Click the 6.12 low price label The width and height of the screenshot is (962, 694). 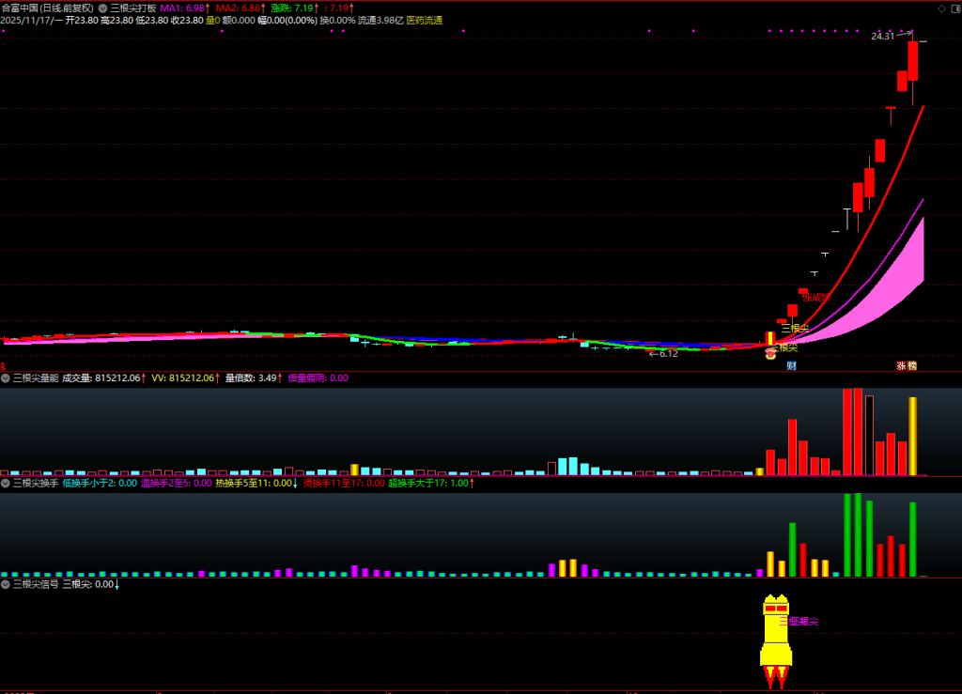tap(665, 354)
